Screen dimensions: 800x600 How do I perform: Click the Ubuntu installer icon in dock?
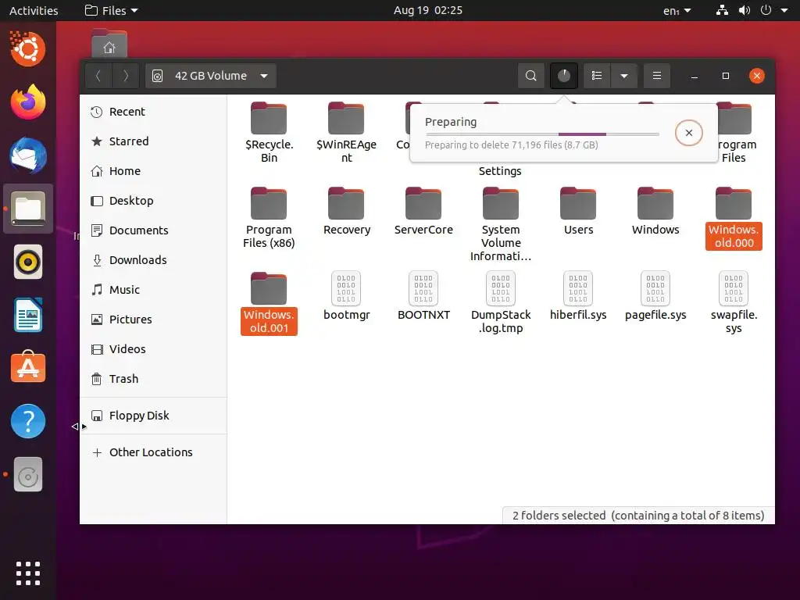tap(28, 48)
